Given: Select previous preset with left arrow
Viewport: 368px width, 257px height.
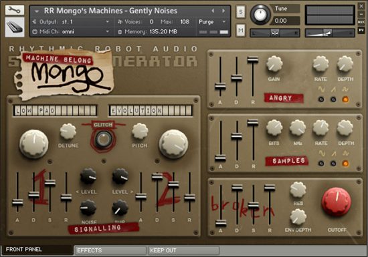Looking at the screenshot, I should click(x=213, y=11).
